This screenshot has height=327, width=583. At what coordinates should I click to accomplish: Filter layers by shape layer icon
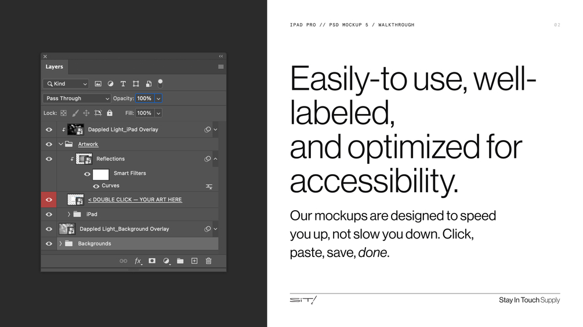pyautogui.click(x=136, y=84)
